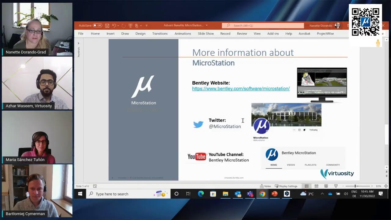Open the Bentley MicroStation website link

[x=241, y=89]
